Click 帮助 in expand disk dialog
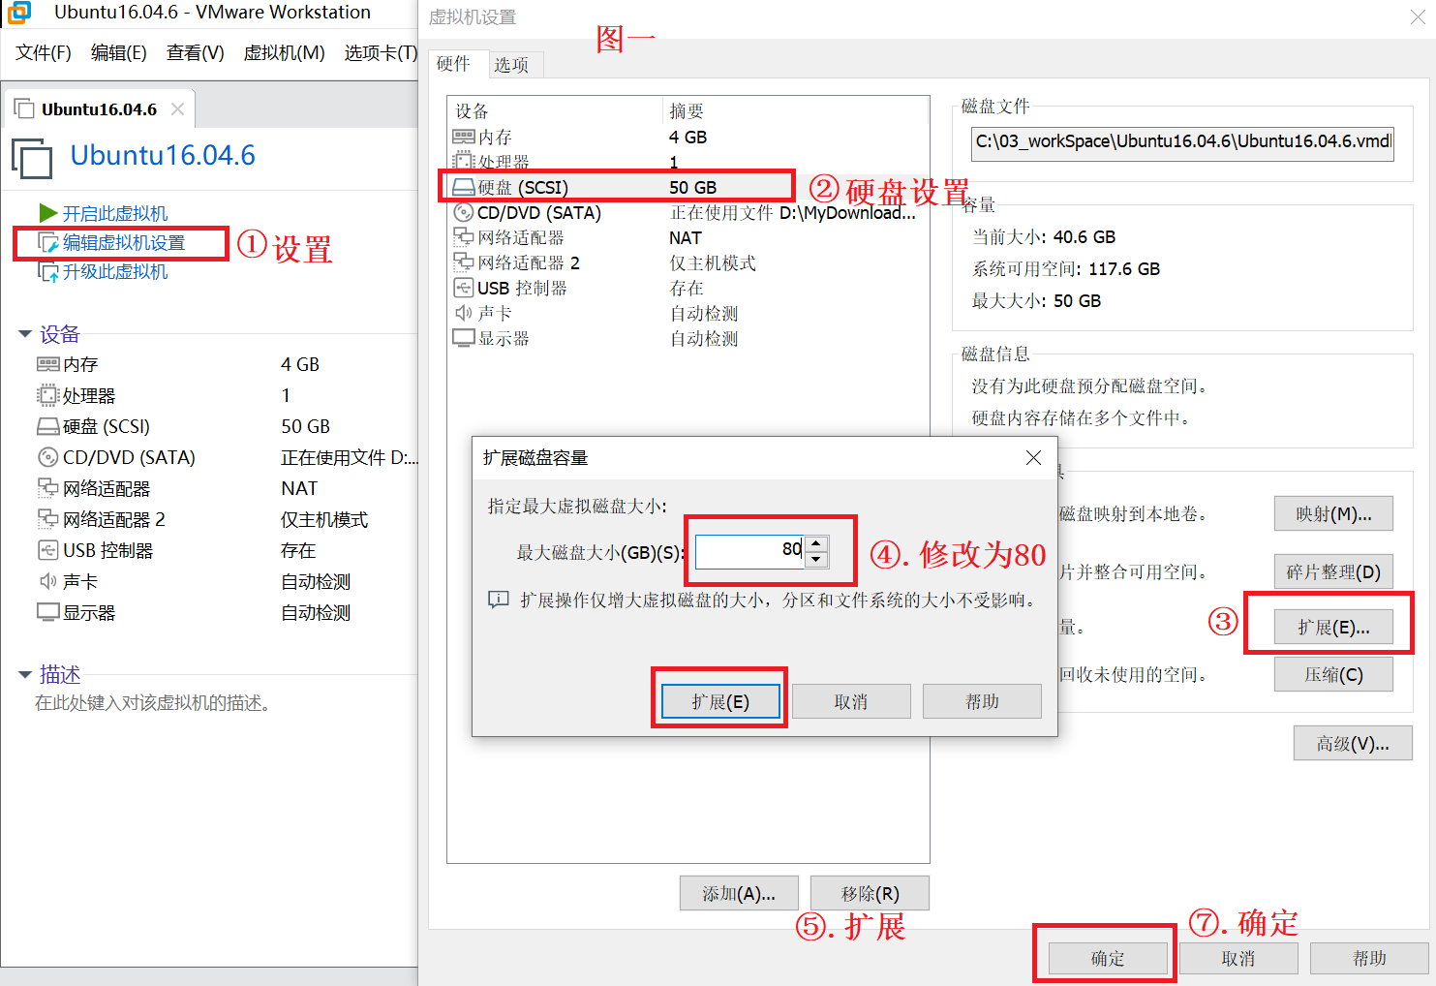1436x986 pixels. point(982,701)
